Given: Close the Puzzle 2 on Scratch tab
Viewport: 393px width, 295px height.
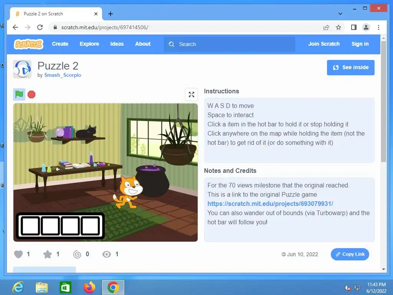Looking at the screenshot, I should pyautogui.click(x=96, y=14).
